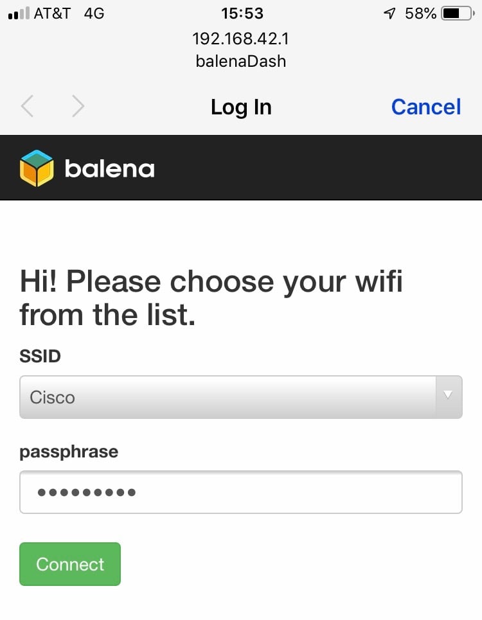Tap the 4G network indicator

tap(94, 13)
